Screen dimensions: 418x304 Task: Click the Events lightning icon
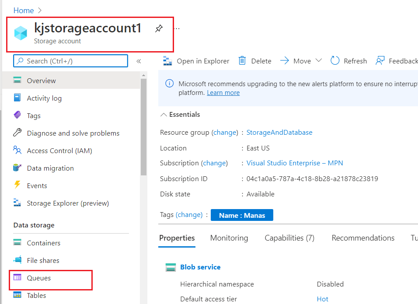click(17, 185)
